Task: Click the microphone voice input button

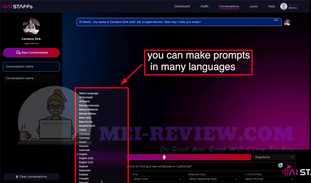Action: tap(164, 157)
